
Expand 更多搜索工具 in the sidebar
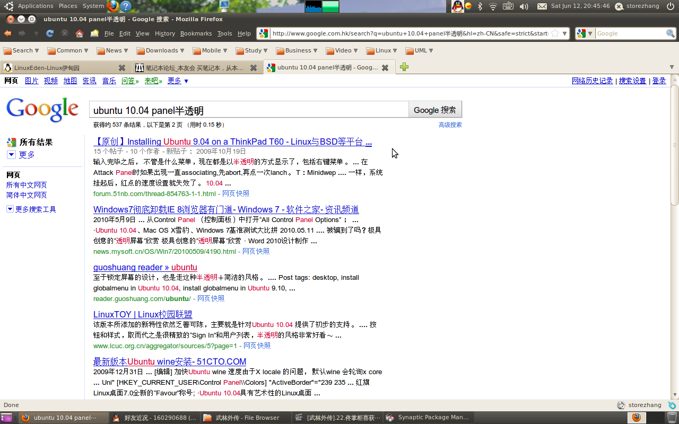31,209
